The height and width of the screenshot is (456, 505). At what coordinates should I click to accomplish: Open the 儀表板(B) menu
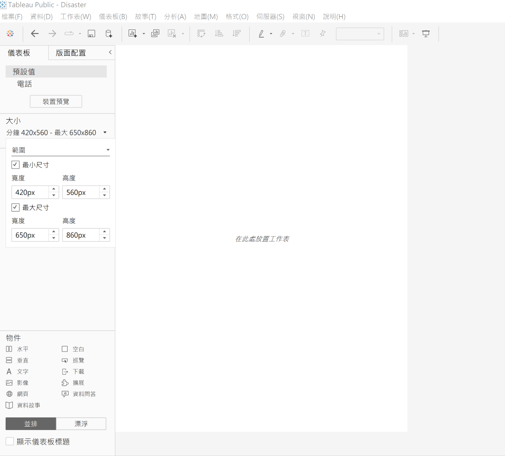(x=113, y=17)
